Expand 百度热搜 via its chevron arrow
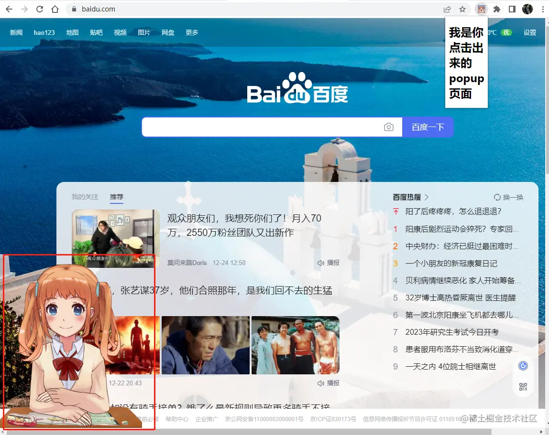Image resolution: width=549 pixels, height=435 pixels. click(x=427, y=196)
